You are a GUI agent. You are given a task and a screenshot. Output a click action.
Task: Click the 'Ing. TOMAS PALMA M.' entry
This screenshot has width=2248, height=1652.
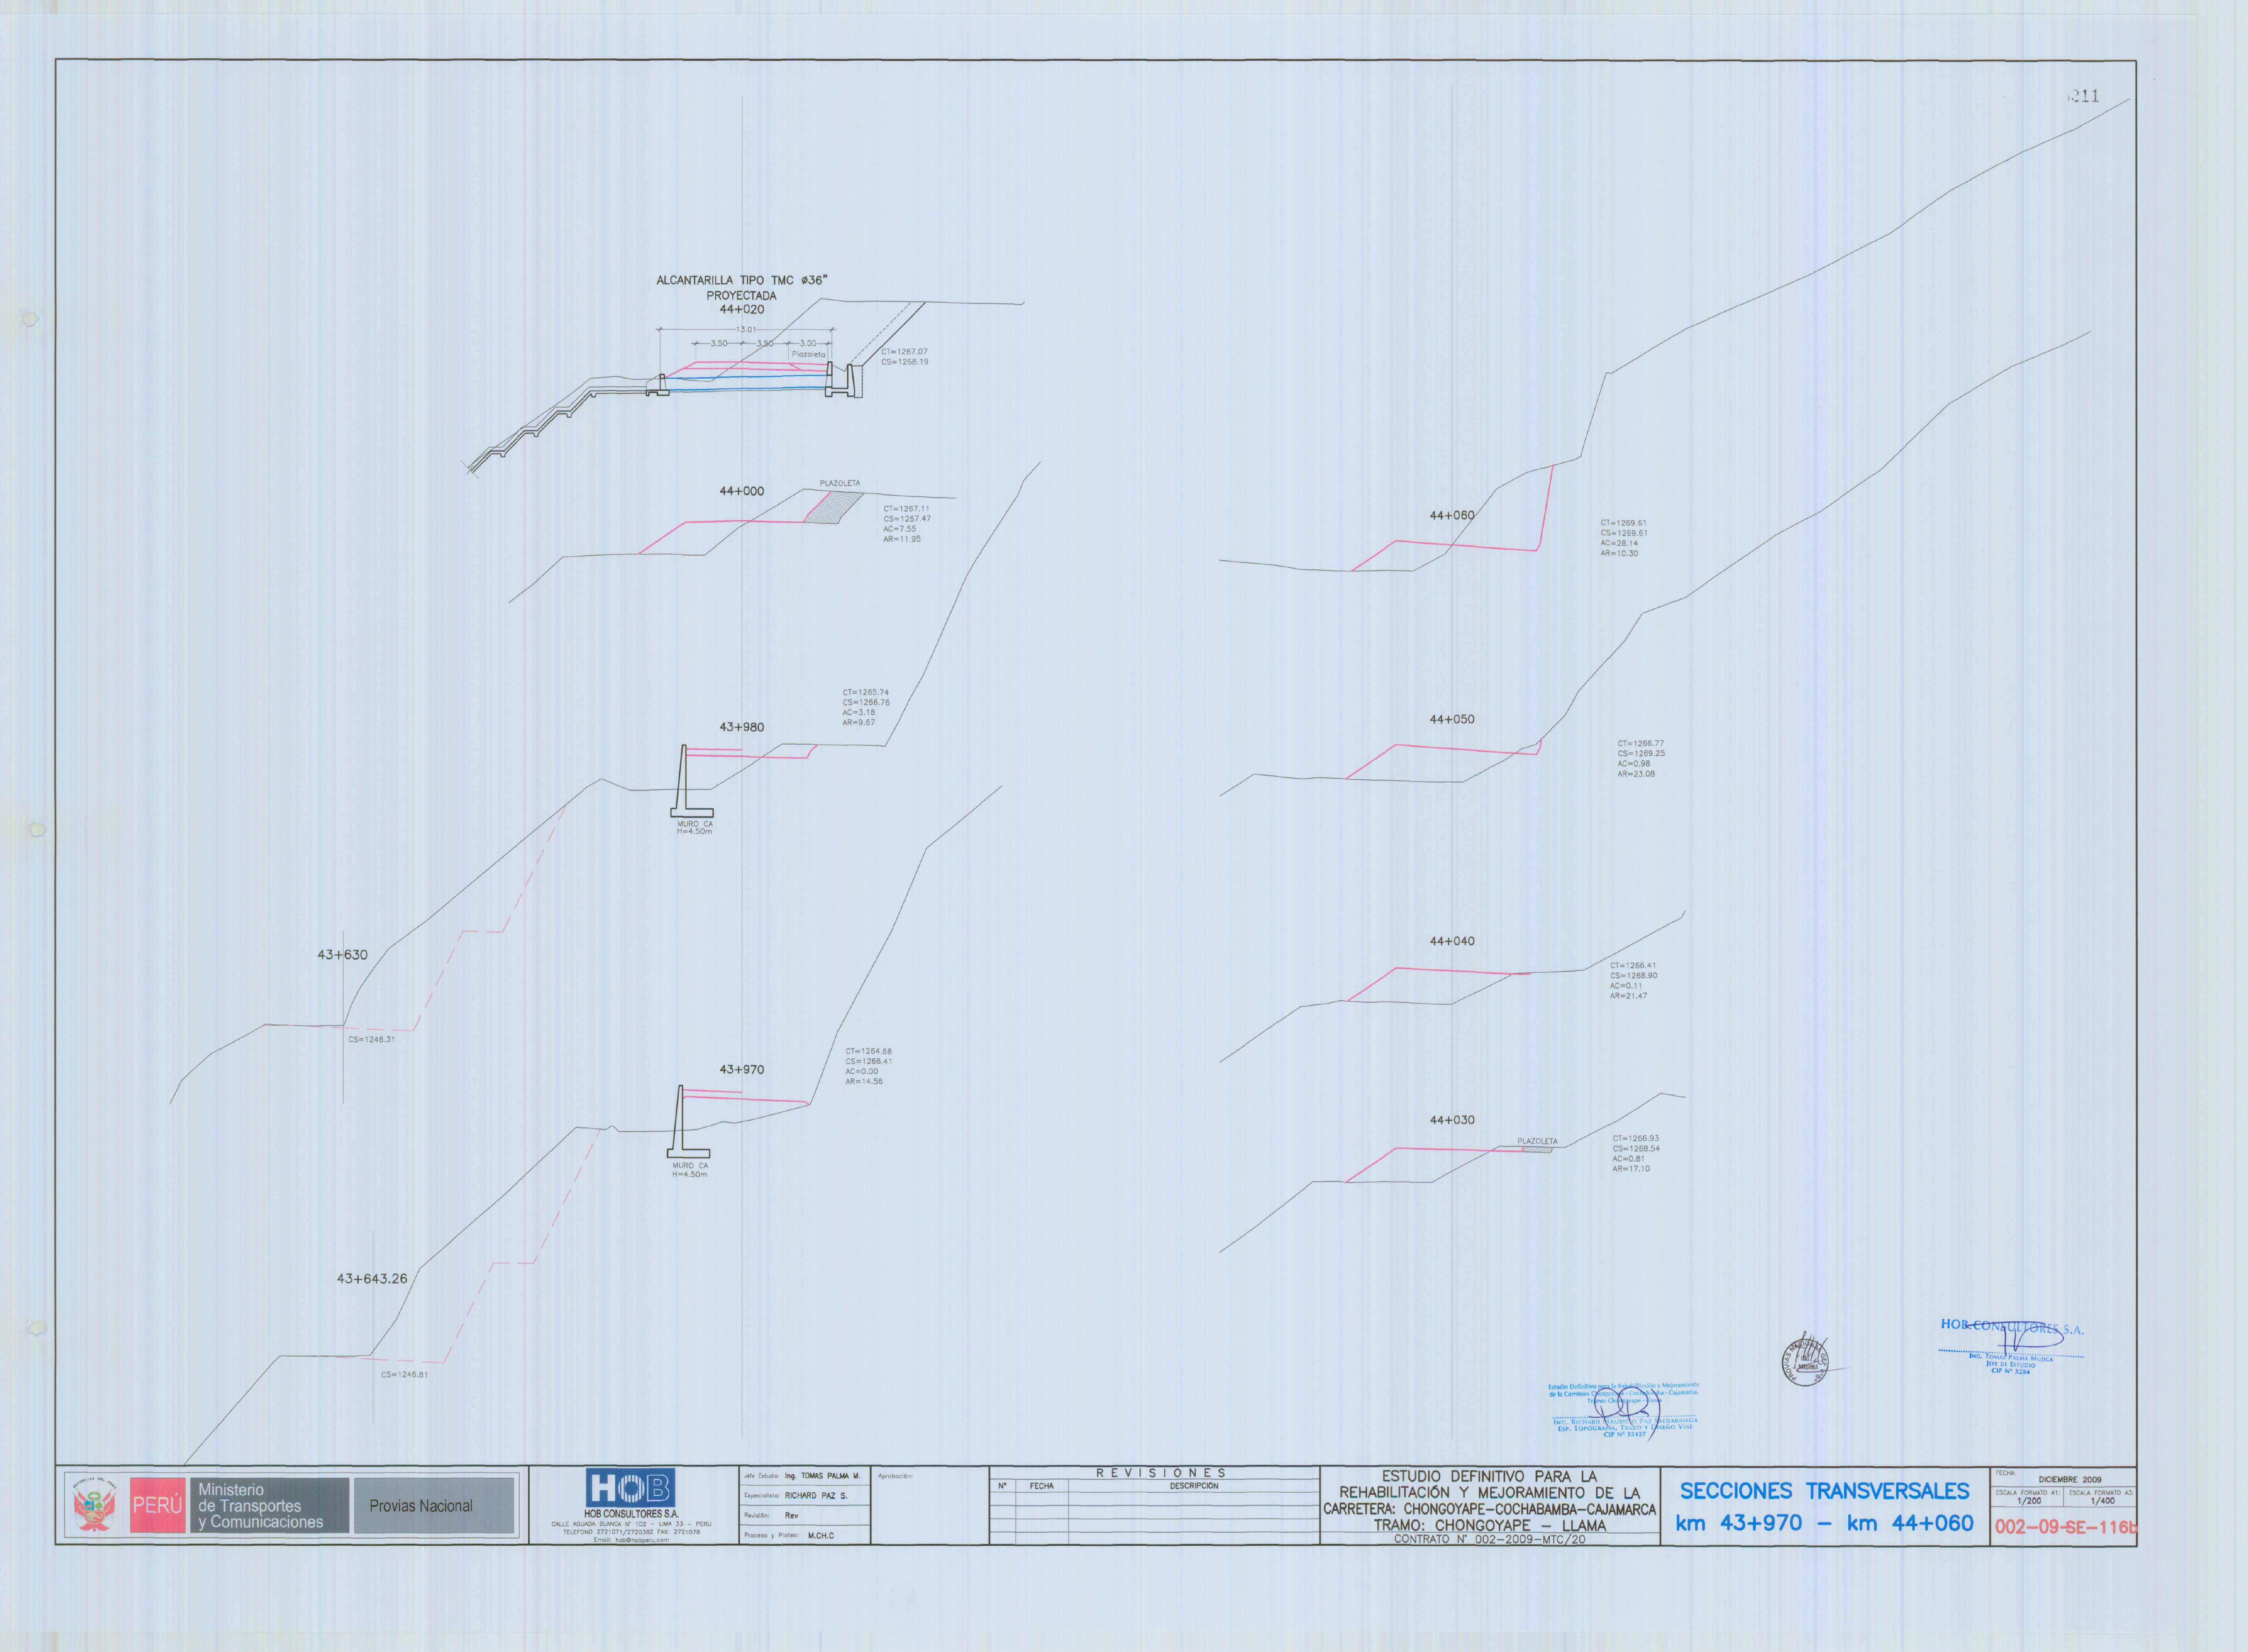coord(822,1476)
